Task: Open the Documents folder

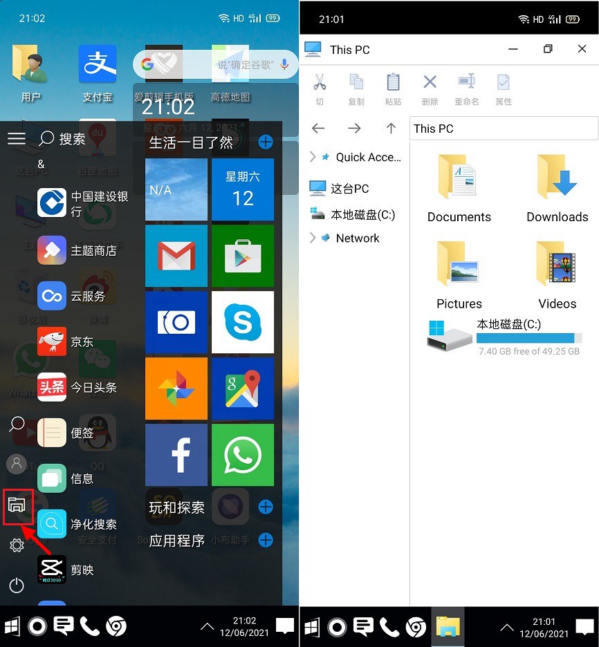Action: tap(459, 189)
